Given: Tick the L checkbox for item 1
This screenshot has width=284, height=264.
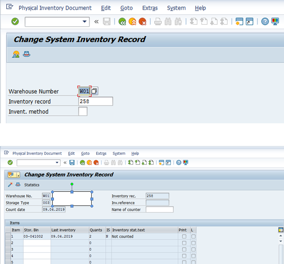Looking at the screenshot, I should 194,237.
